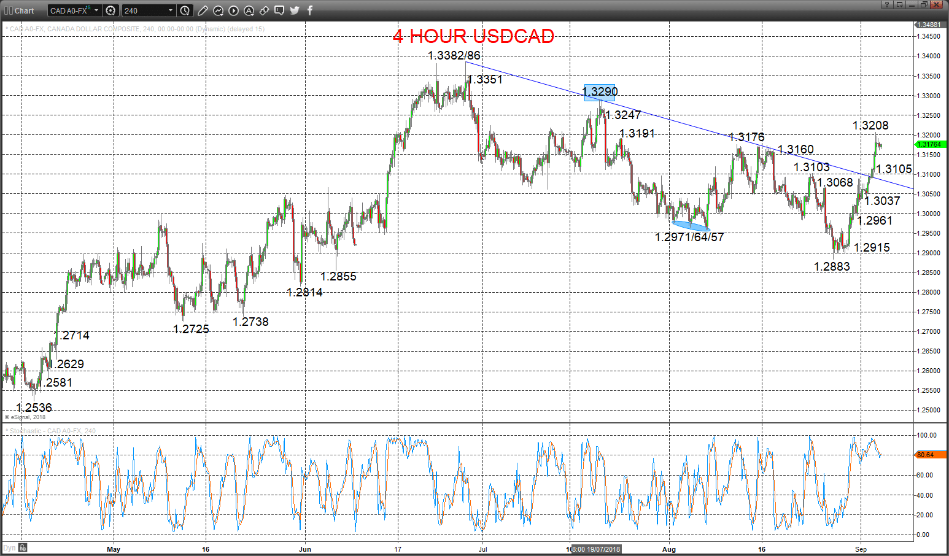Select the 1.2725 price annotation
Image resolution: width=949 pixels, height=556 pixels.
coord(191,329)
